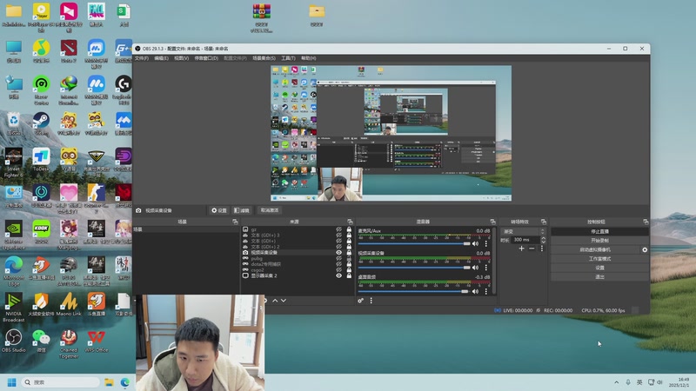
Task: Launch Dota 2 desktop shortcut
Action: point(69,51)
